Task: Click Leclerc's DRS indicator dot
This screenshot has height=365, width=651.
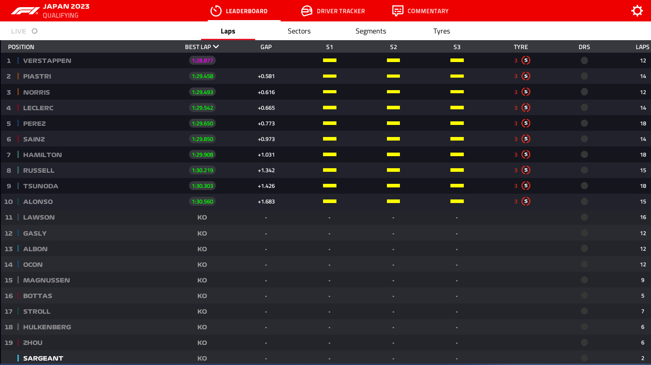Action: [x=584, y=108]
